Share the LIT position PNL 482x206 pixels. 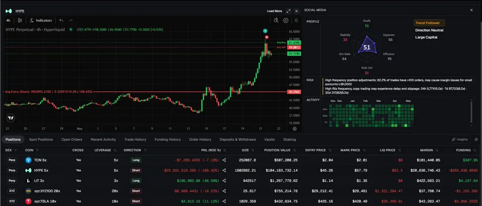pyautogui.click(x=224, y=181)
